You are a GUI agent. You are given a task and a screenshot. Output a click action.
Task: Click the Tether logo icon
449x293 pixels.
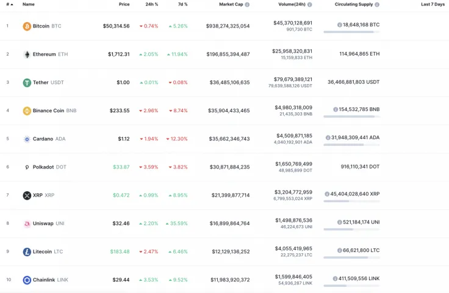27,82
